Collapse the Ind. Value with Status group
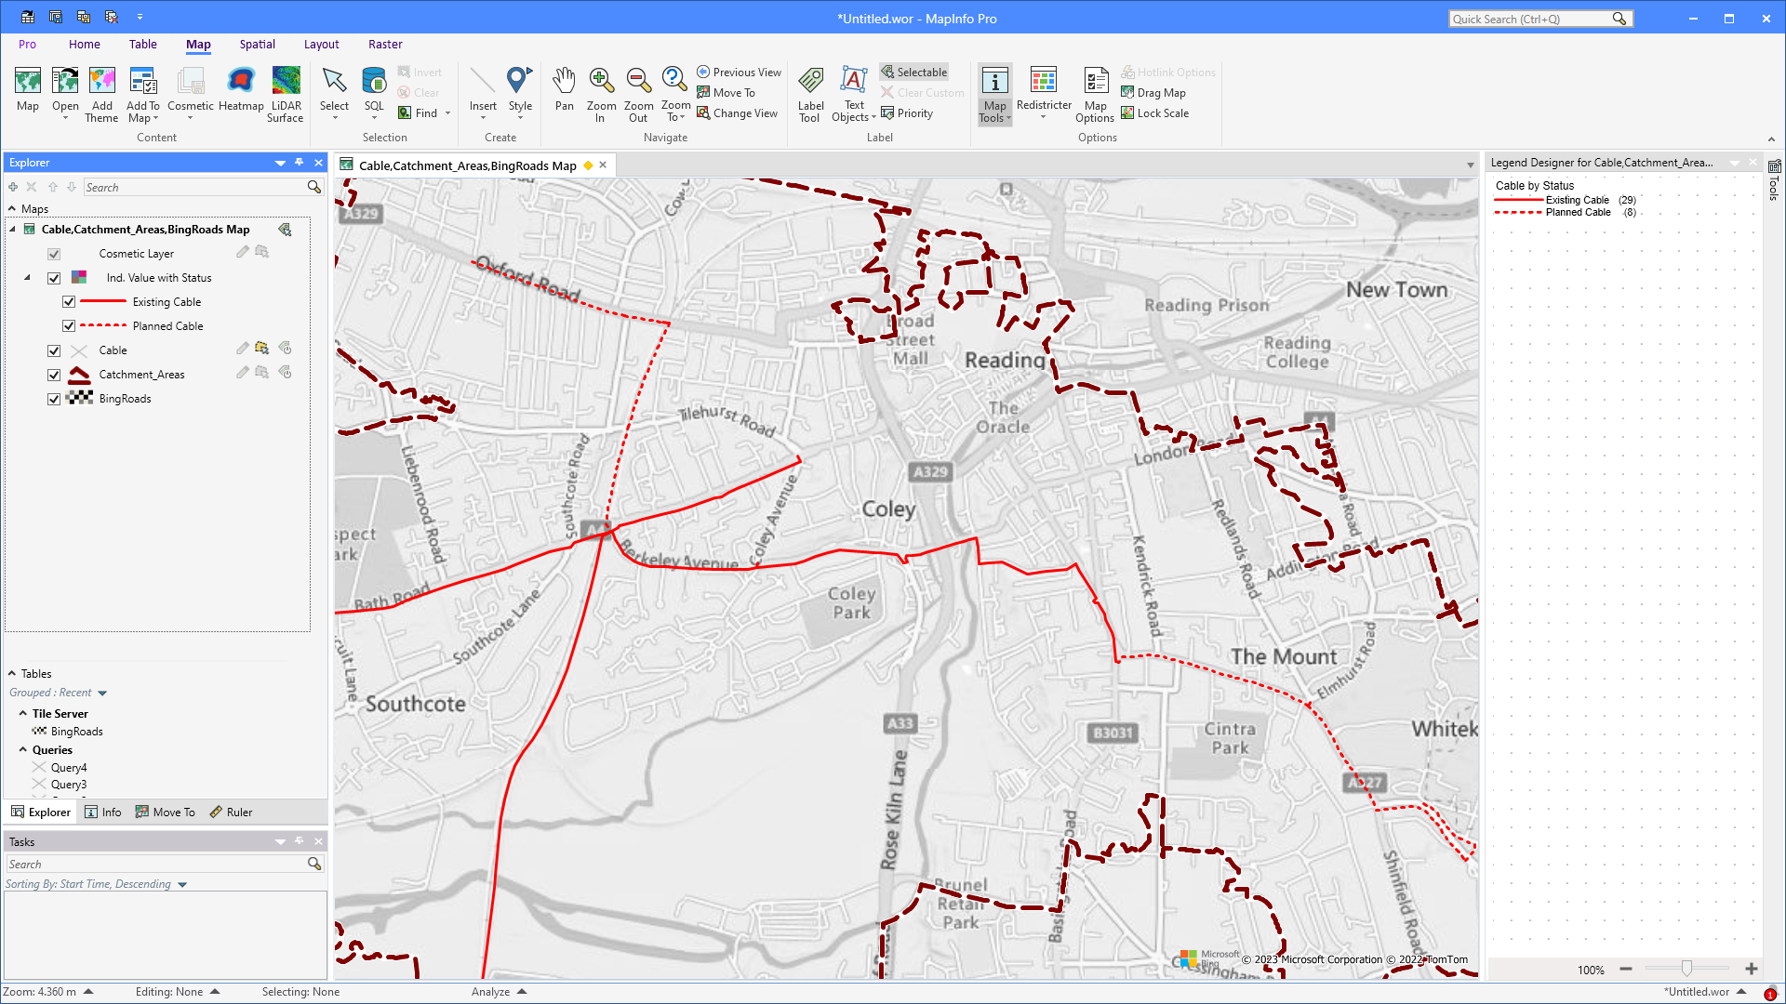This screenshot has width=1786, height=1004. 26,277
